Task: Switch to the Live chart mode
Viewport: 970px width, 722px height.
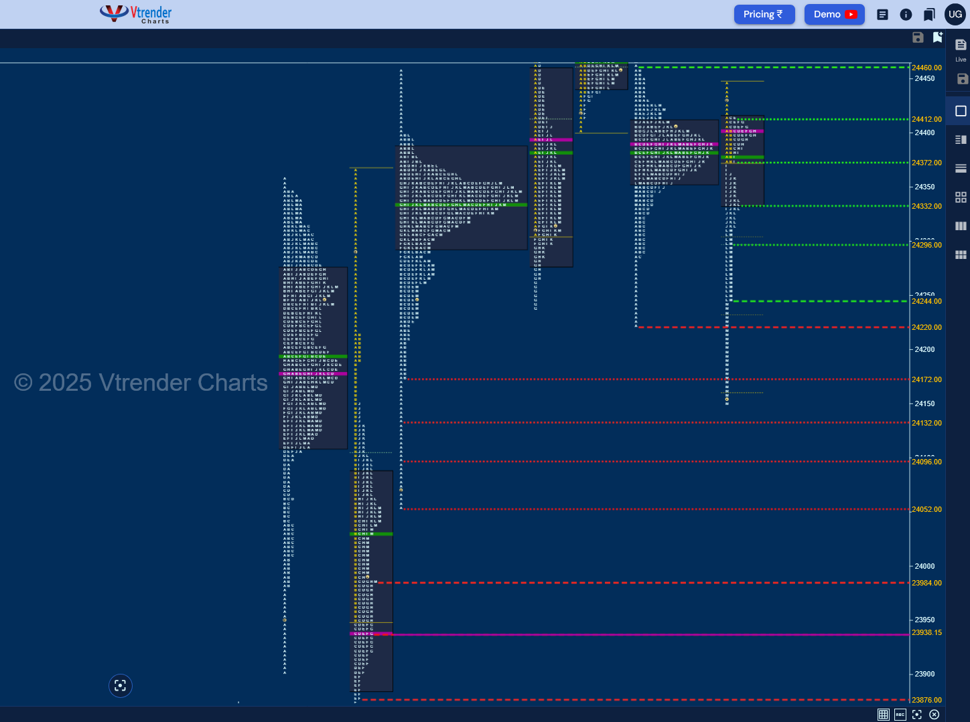Action: pyautogui.click(x=961, y=50)
